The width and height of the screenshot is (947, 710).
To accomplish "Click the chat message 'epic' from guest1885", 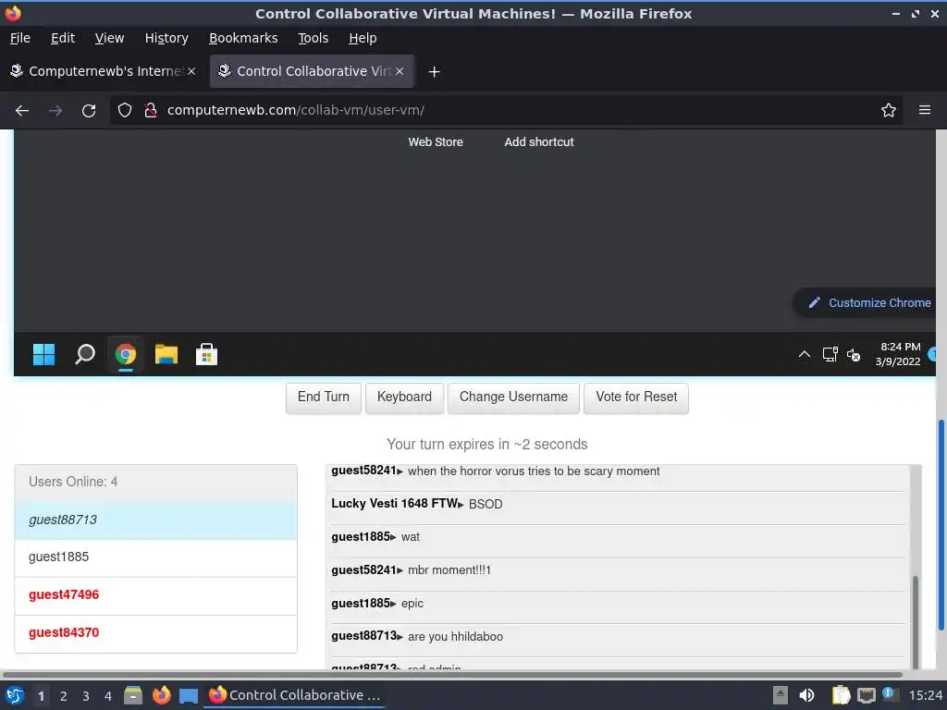I will pyautogui.click(x=412, y=604).
